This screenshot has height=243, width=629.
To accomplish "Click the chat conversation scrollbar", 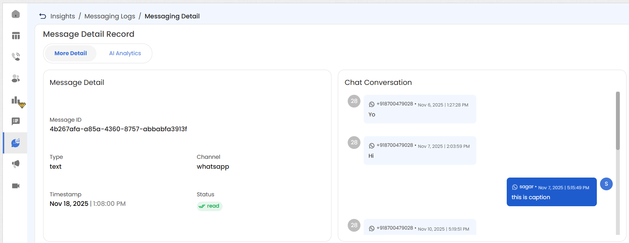I will tap(618, 121).
